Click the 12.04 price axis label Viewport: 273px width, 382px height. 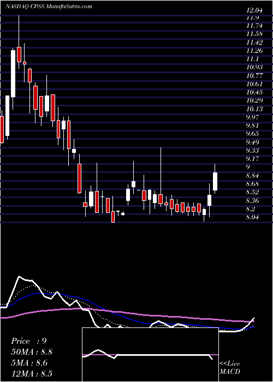coord(254,10)
